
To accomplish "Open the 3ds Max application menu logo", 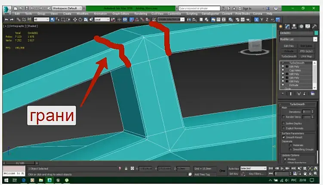I will (x=7, y=10).
